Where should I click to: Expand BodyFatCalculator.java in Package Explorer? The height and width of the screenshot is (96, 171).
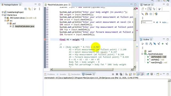11,26
